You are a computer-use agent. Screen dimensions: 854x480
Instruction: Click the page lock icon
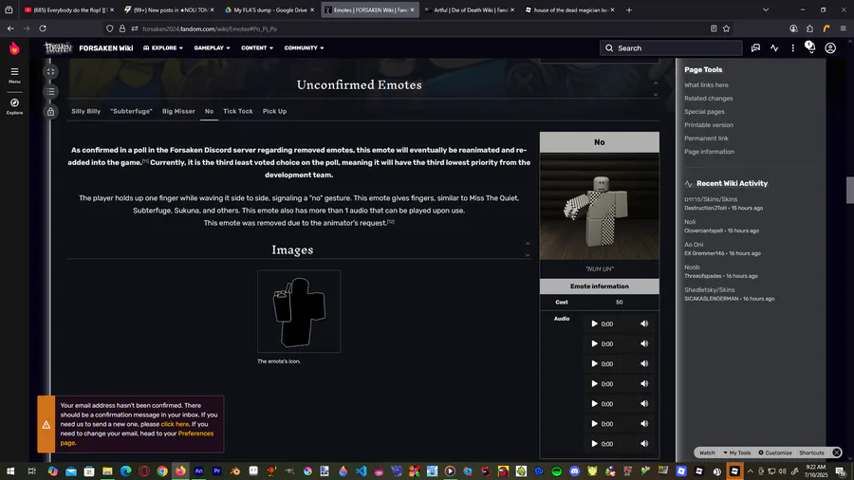pyautogui.click(x=50, y=112)
